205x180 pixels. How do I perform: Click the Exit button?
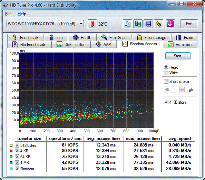[x=189, y=24]
